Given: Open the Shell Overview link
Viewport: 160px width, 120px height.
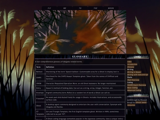Looking at the screenshot, I should pos(133,80).
